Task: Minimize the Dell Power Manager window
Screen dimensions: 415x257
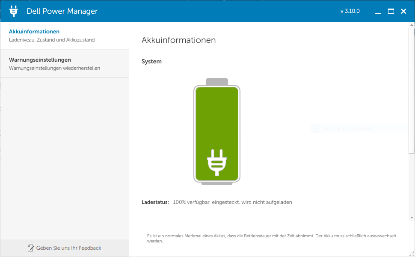Action: pyautogui.click(x=378, y=12)
